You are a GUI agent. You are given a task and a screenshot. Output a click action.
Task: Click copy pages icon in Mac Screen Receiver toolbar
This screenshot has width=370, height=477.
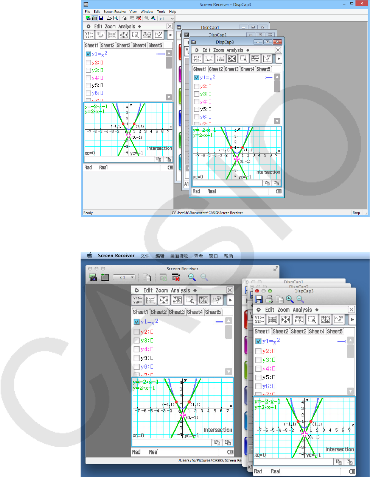[x=147, y=277]
